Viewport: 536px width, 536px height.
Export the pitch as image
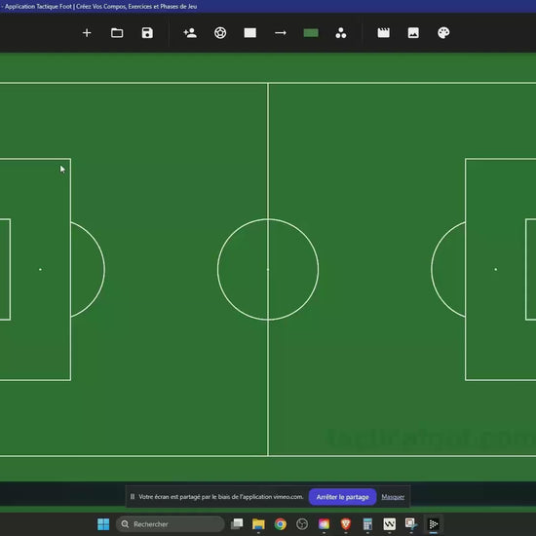coord(413,33)
